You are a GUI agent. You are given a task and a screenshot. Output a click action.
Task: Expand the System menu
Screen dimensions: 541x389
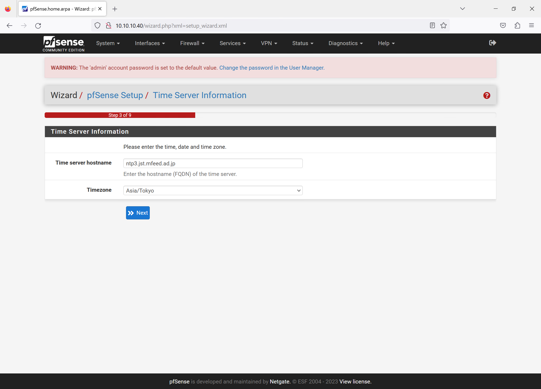coord(108,43)
